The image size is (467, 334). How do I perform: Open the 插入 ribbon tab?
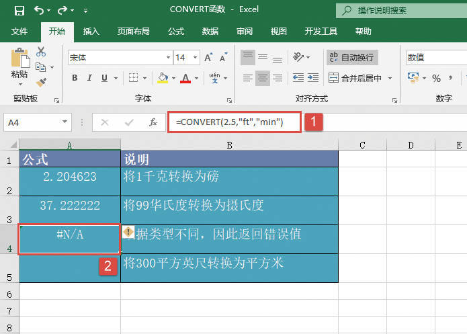click(91, 32)
